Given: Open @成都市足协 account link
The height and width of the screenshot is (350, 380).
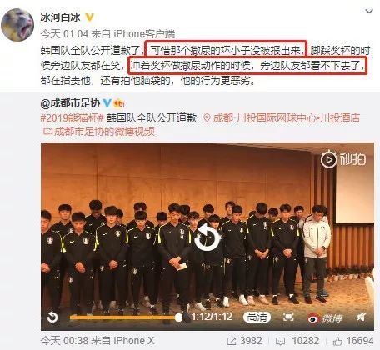Looking at the screenshot, I should (70, 103).
